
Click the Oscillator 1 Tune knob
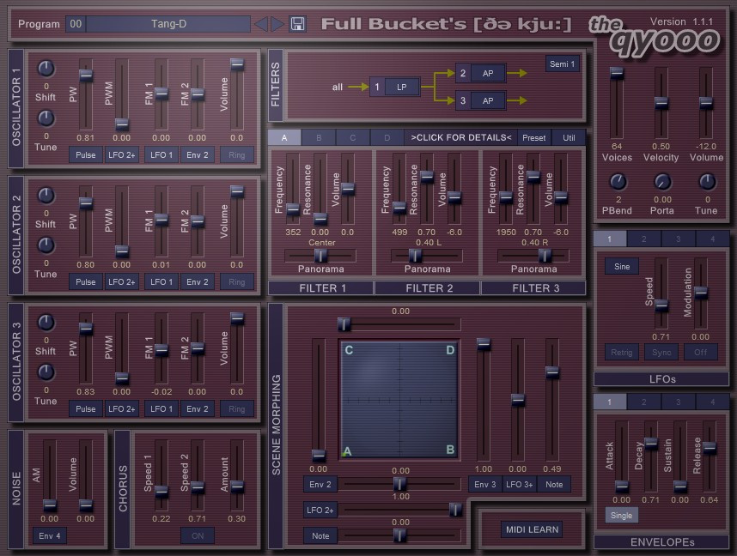point(46,118)
